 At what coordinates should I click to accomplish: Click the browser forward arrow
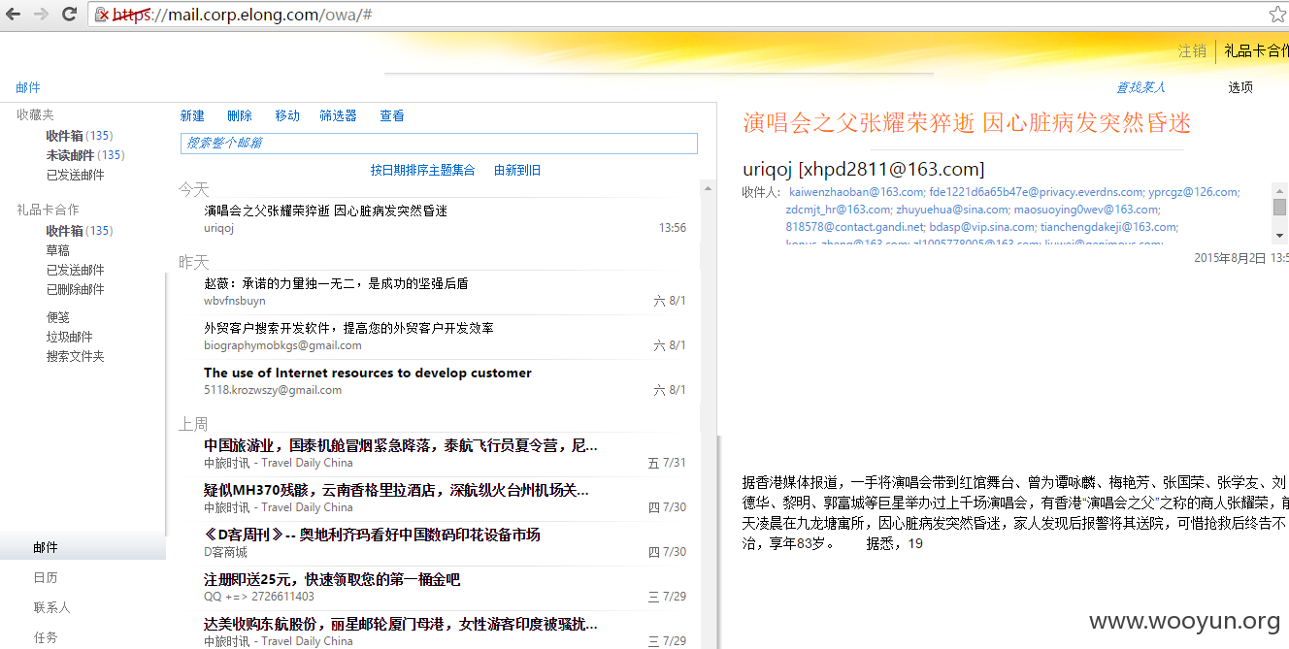41,15
